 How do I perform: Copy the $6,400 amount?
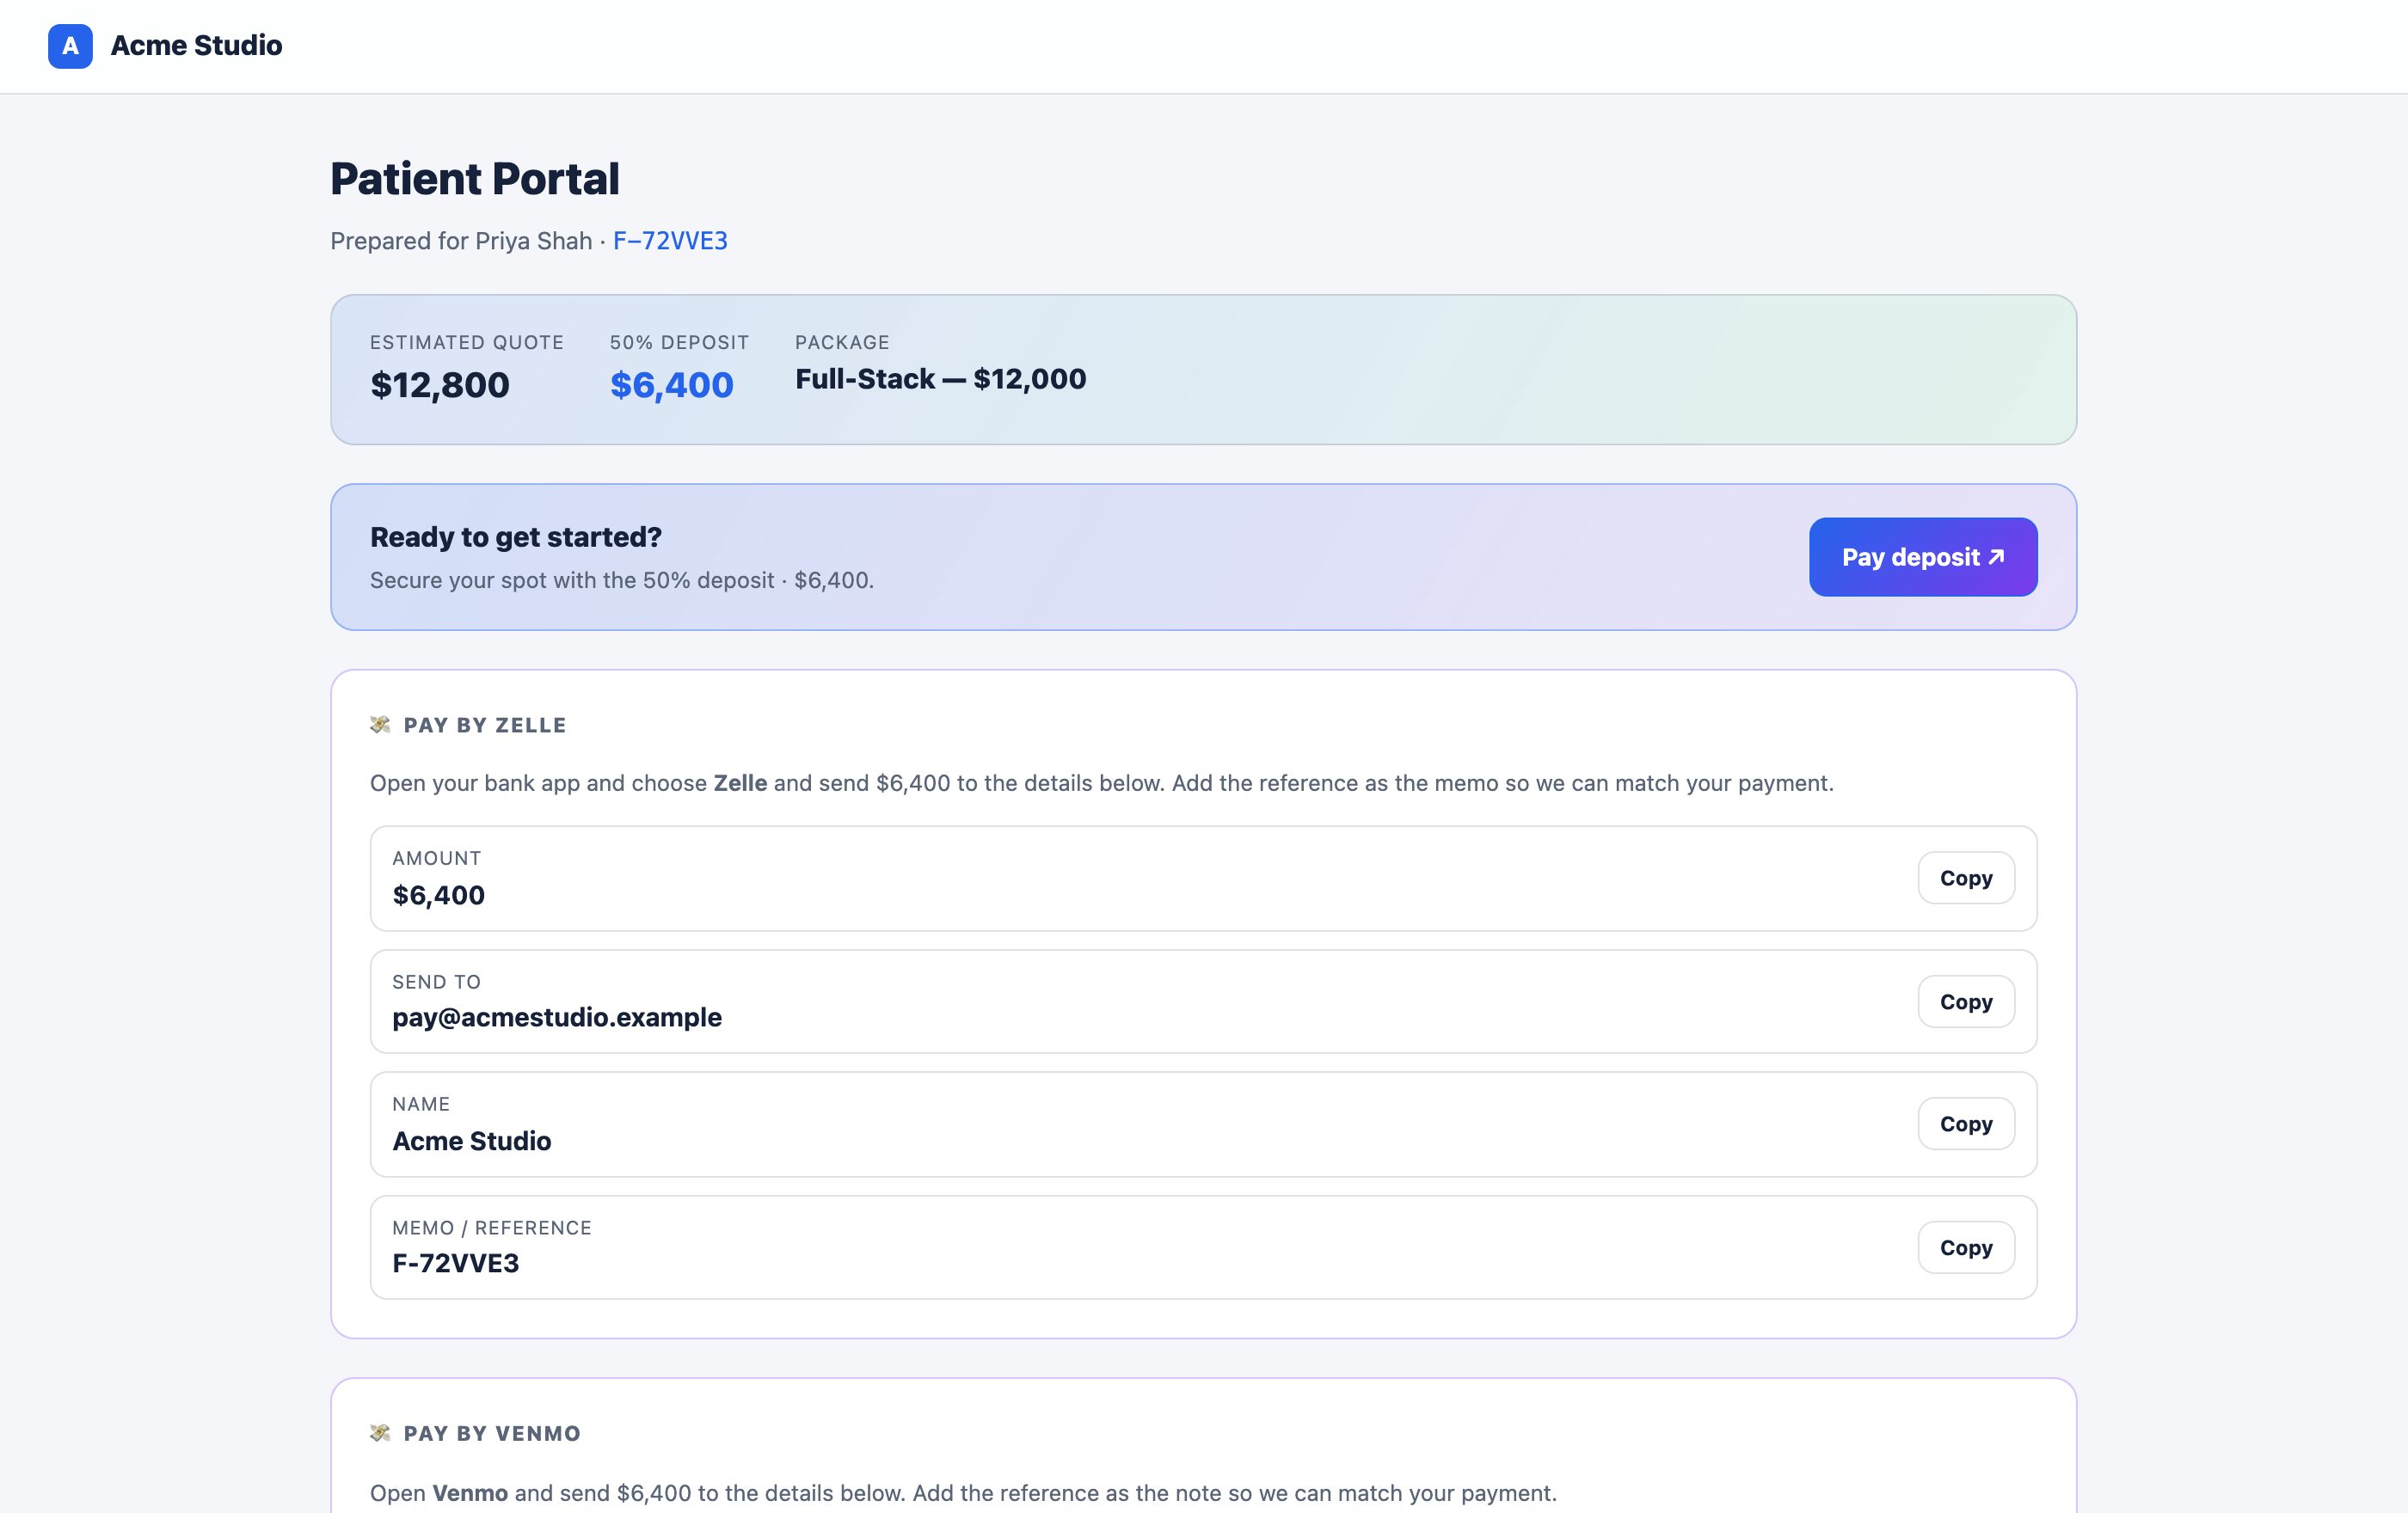[1966, 878]
